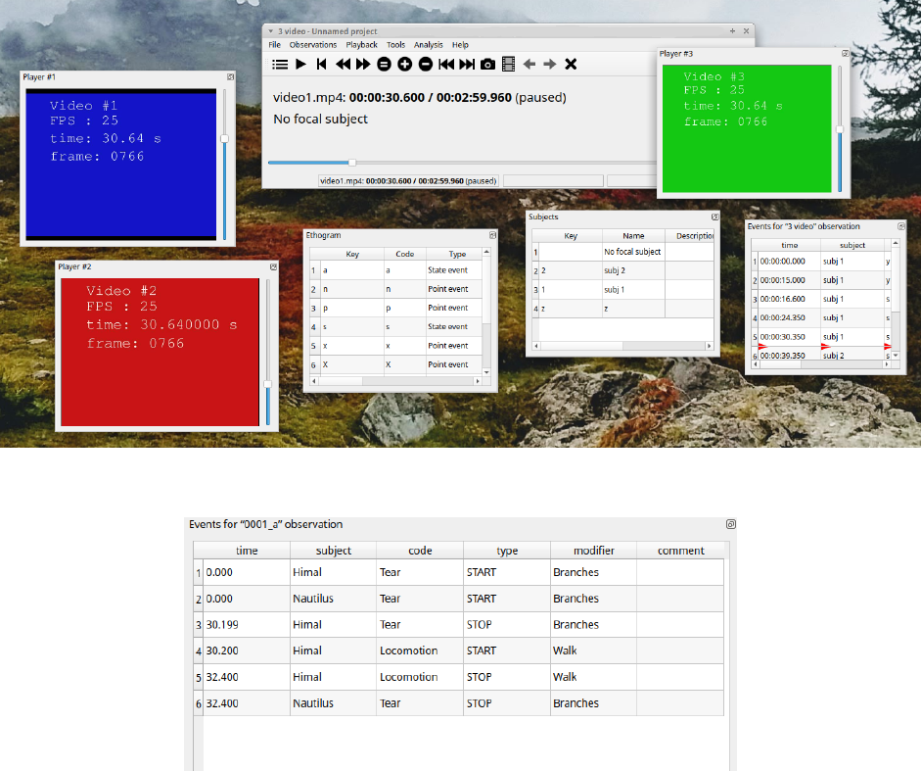The width and height of the screenshot is (921, 771).
Task: Click the video position slider handle
Action: tap(351, 163)
